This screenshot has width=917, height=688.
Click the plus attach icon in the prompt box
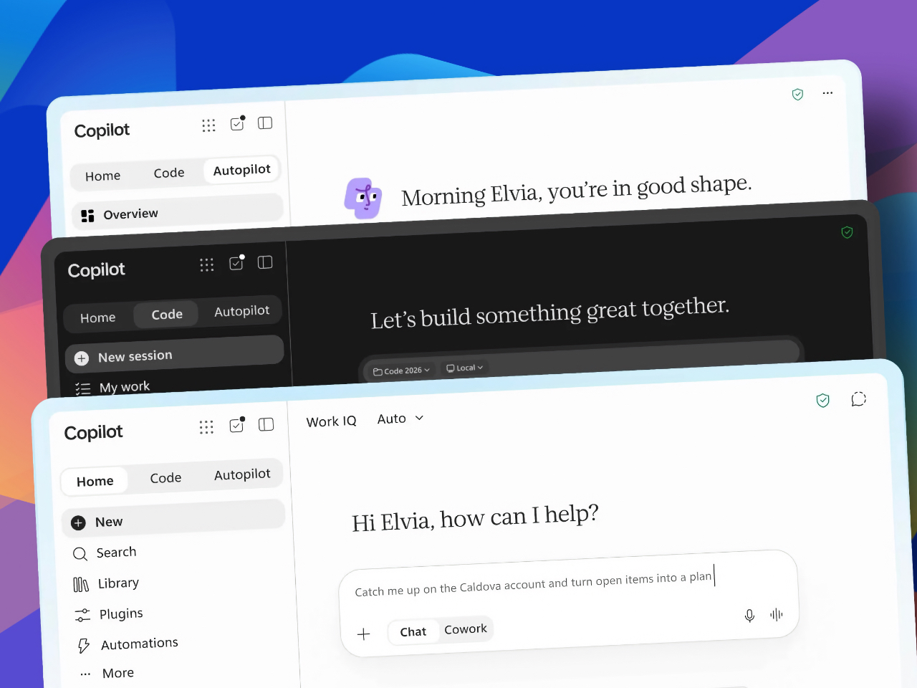[364, 634]
